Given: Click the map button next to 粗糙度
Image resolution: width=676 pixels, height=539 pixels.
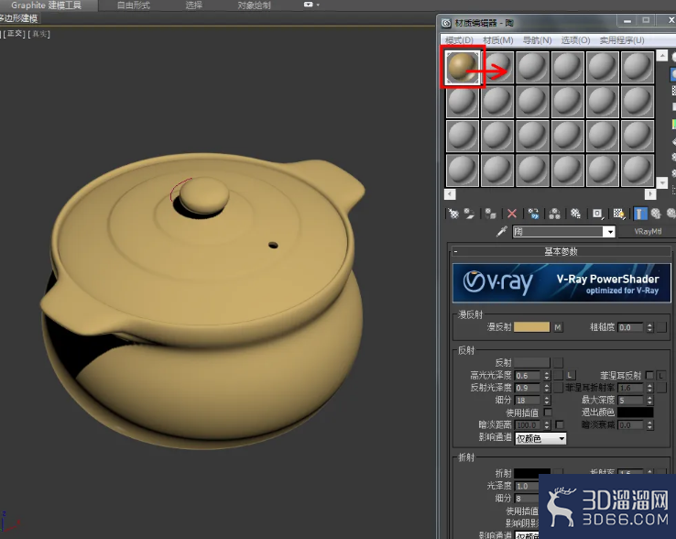Looking at the screenshot, I should [x=661, y=327].
